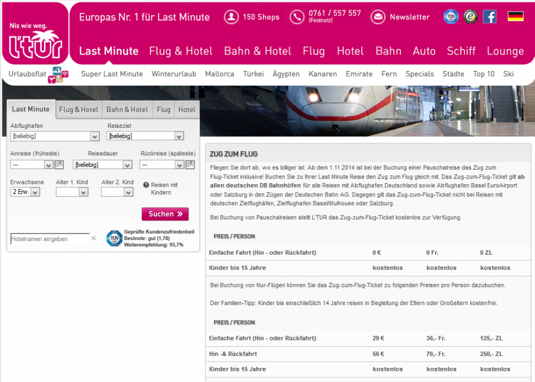Focus the Hotelnamen eingeben input field

coord(50,239)
